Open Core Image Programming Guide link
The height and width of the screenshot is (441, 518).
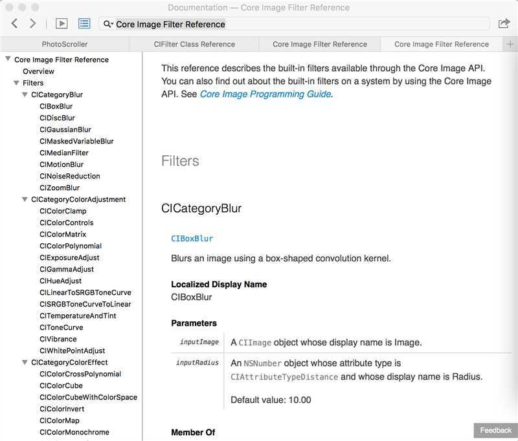click(265, 94)
